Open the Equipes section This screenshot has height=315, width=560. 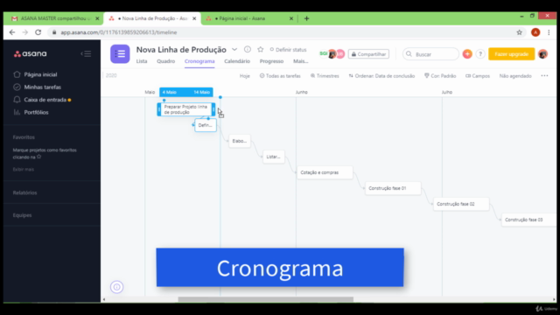tap(22, 215)
